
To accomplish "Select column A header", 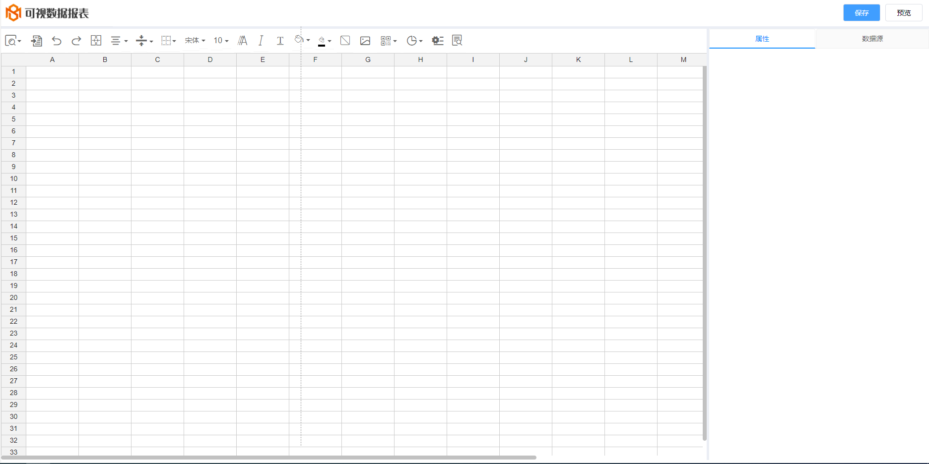I will [x=52, y=59].
